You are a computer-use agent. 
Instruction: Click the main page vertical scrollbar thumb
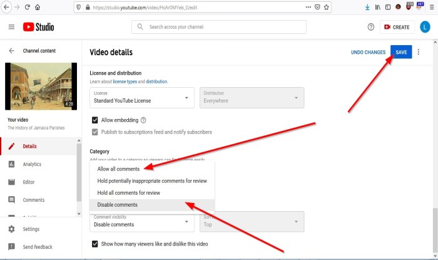coord(435,229)
